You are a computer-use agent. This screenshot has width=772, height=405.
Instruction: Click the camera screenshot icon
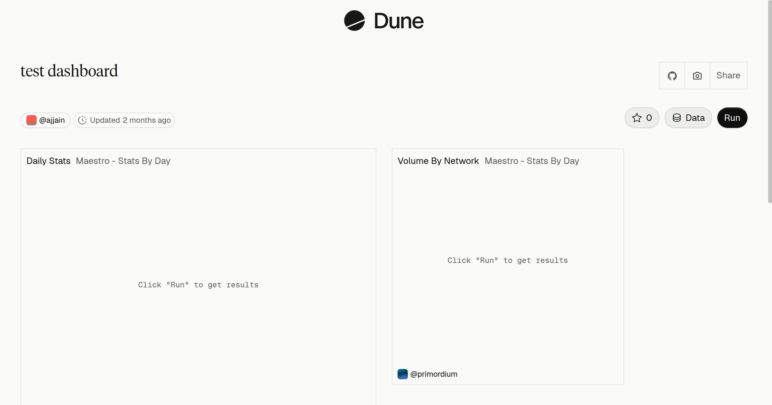tap(697, 76)
